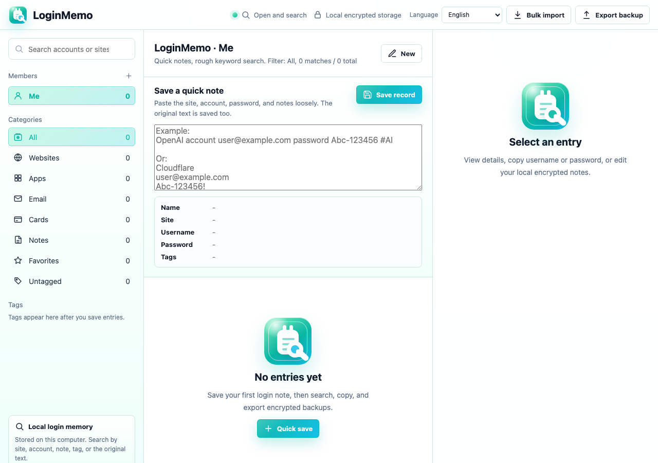
Task: Click the envelope icon beside Email
Action: click(18, 199)
